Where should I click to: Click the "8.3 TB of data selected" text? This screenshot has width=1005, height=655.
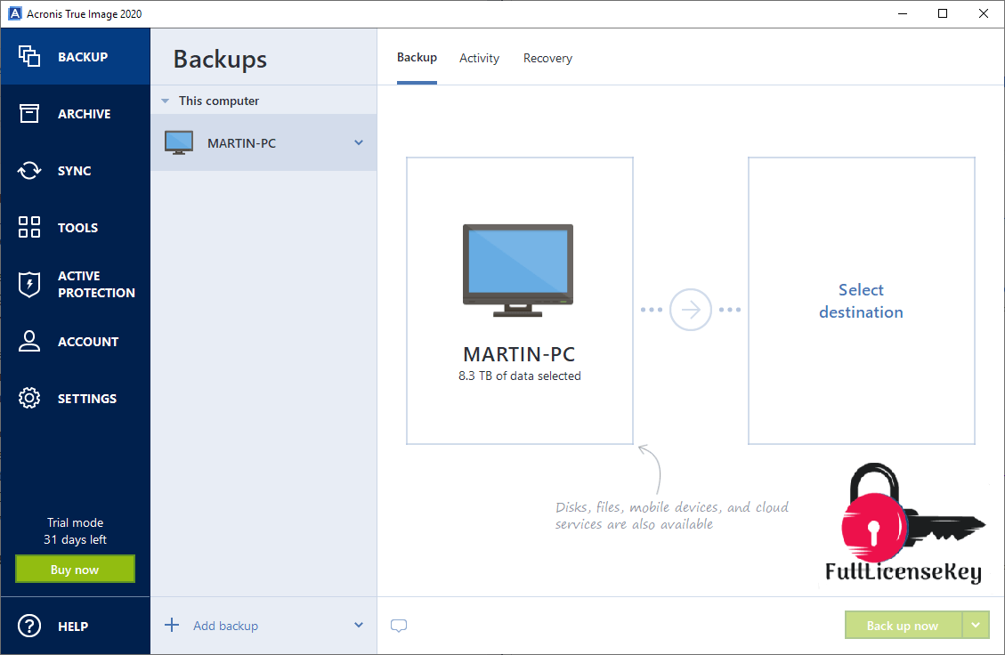520,376
